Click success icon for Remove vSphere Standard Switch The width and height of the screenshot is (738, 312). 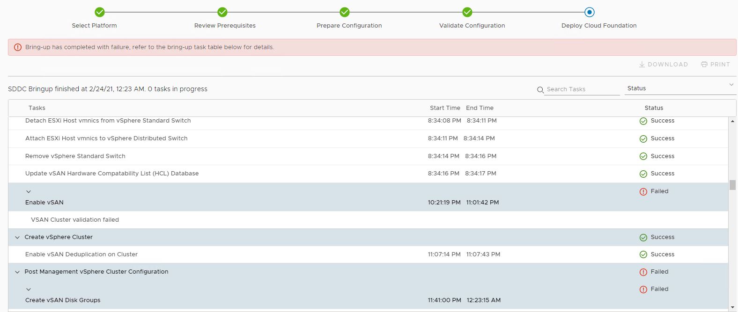[x=643, y=157]
